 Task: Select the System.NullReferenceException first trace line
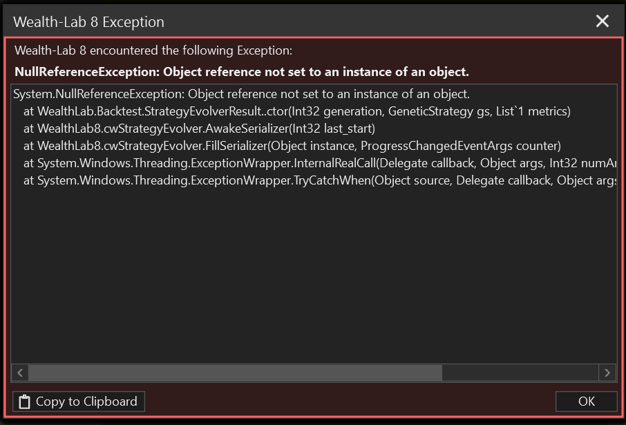click(242, 94)
